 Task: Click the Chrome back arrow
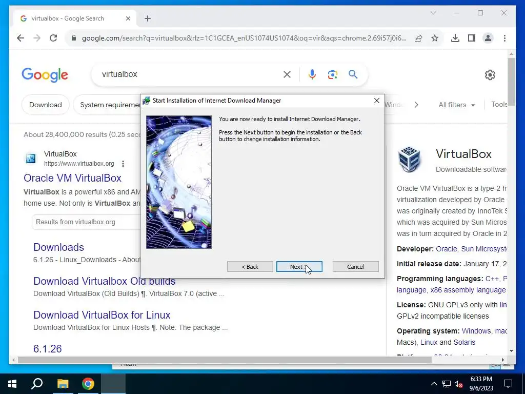click(x=21, y=38)
